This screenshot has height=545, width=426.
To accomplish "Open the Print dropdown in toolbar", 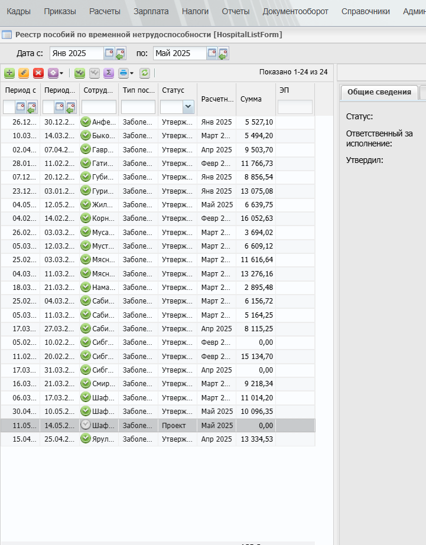I will 126,73.
